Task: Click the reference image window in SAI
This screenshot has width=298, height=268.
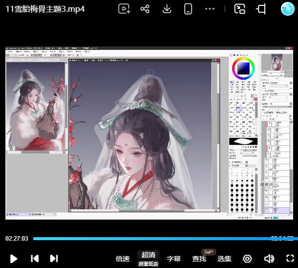Action: click(36, 106)
